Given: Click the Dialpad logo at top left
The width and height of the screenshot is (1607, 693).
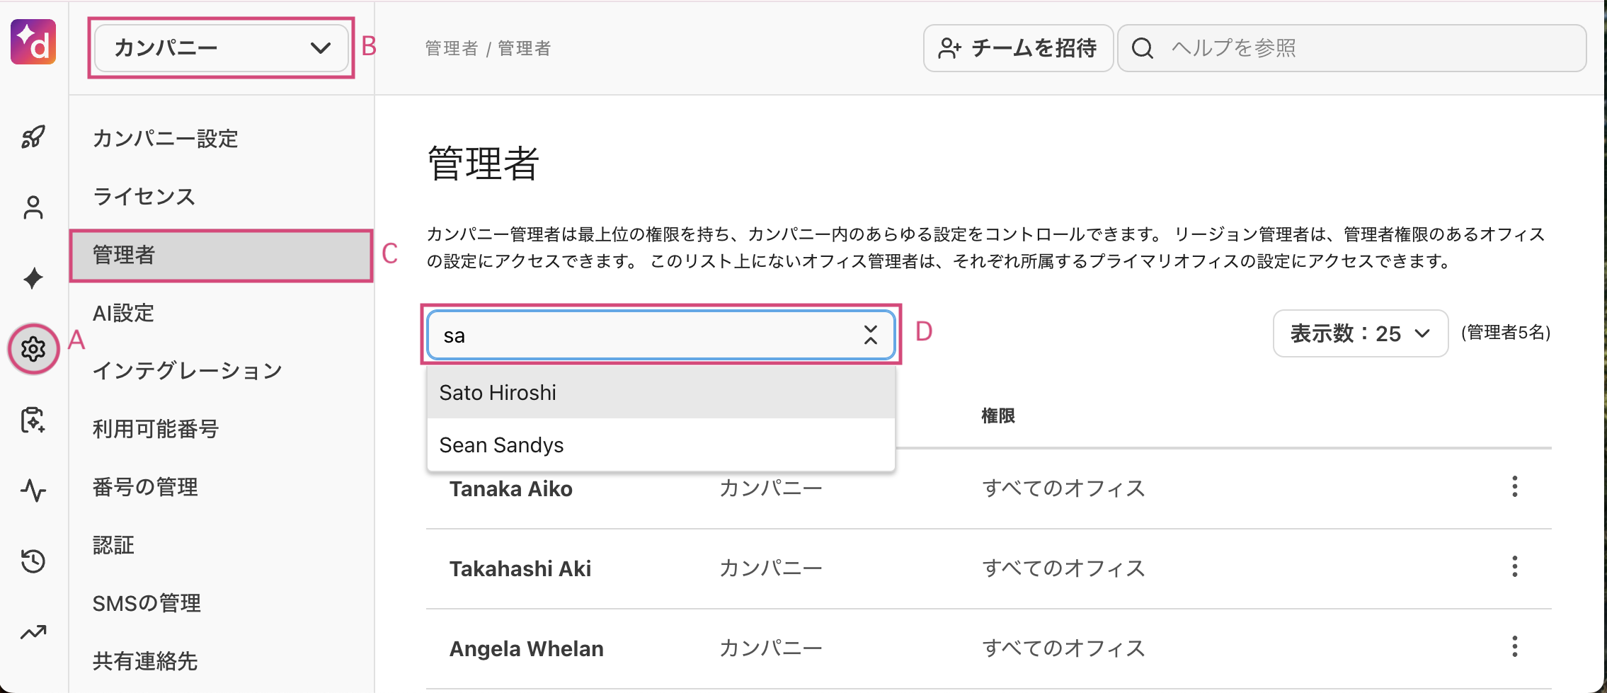Looking at the screenshot, I should coord(33,42).
